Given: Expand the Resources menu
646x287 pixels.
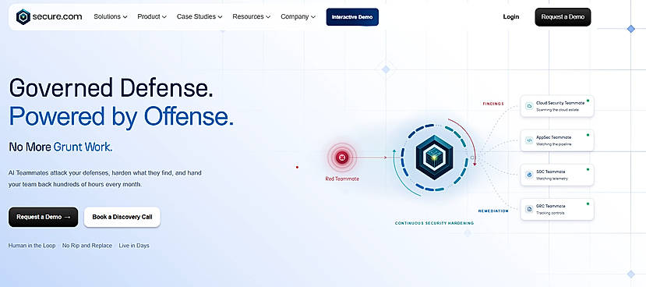Looking at the screenshot, I should click(252, 17).
